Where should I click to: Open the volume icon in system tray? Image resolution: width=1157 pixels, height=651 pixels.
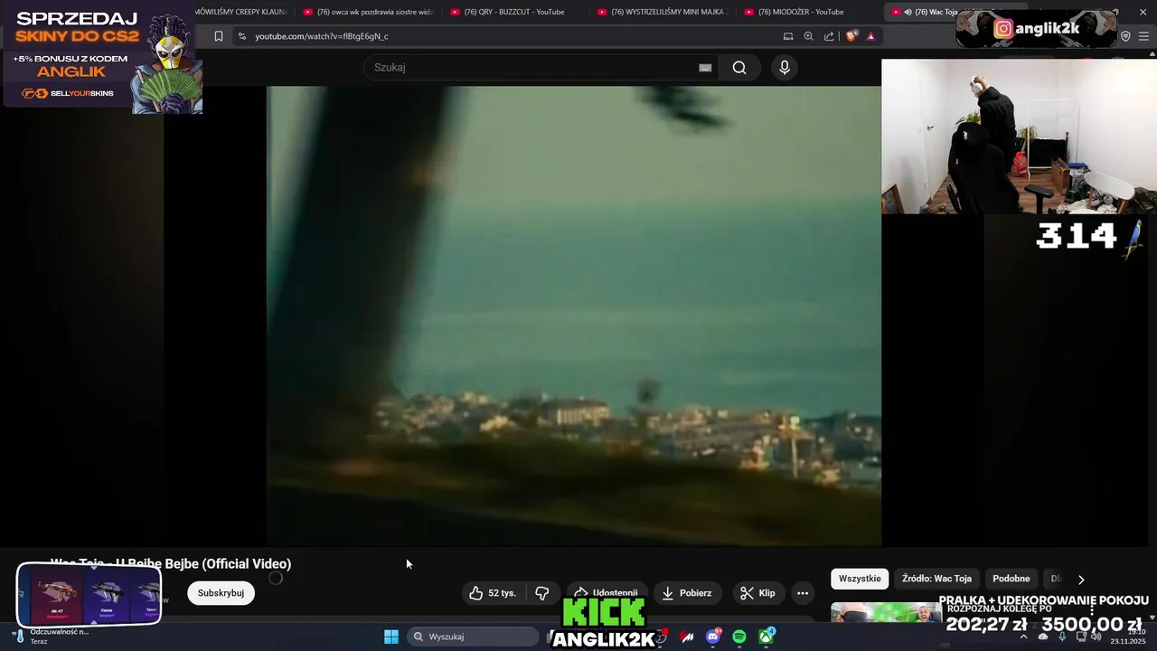(x=1096, y=637)
